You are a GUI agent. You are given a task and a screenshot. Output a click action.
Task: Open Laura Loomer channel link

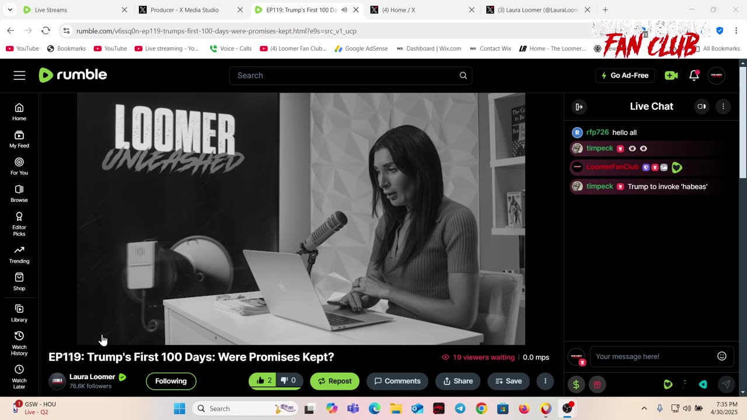point(92,377)
